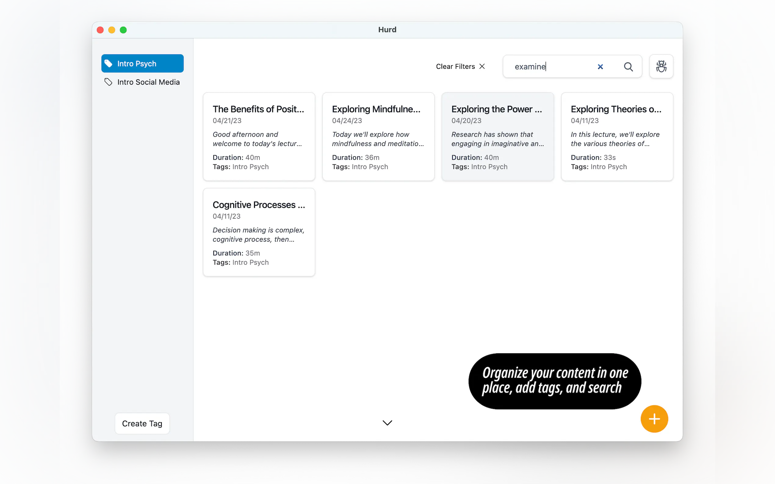Select the Intro Psych tag filter
This screenshot has height=484, width=775.
(x=142, y=63)
